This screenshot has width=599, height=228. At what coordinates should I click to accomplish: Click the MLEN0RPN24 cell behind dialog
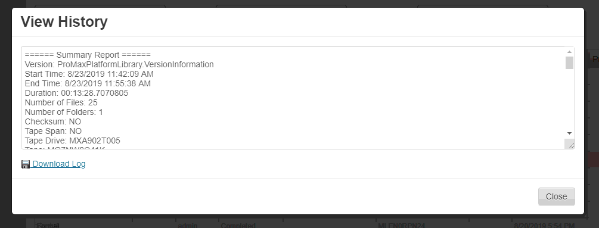[x=401, y=226]
